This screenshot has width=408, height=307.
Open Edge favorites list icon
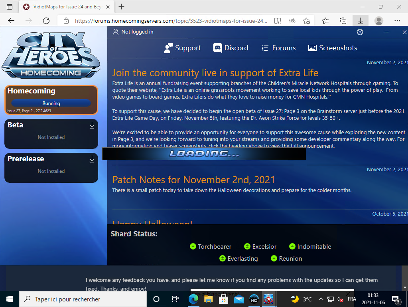[325, 21]
